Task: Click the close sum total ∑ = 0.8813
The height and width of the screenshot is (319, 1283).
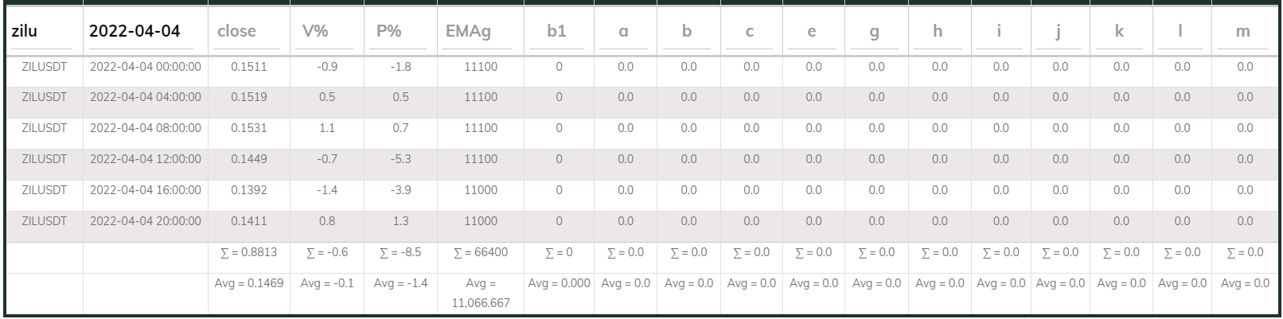Action: (x=249, y=252)
